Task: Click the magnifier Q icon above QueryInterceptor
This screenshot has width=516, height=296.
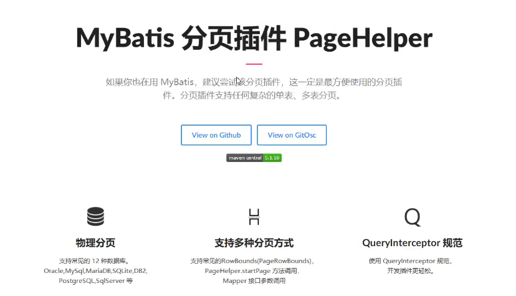Action: coord(413,217)
